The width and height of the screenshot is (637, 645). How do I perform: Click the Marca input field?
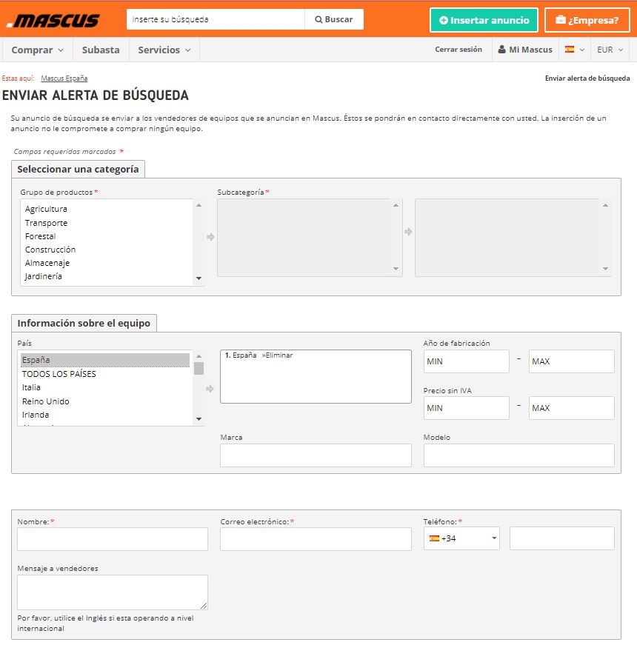pos(316,455)
